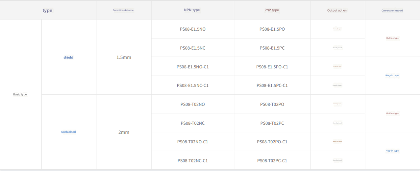
Task: Click the blue "shield" link
Action: point(68,57)
